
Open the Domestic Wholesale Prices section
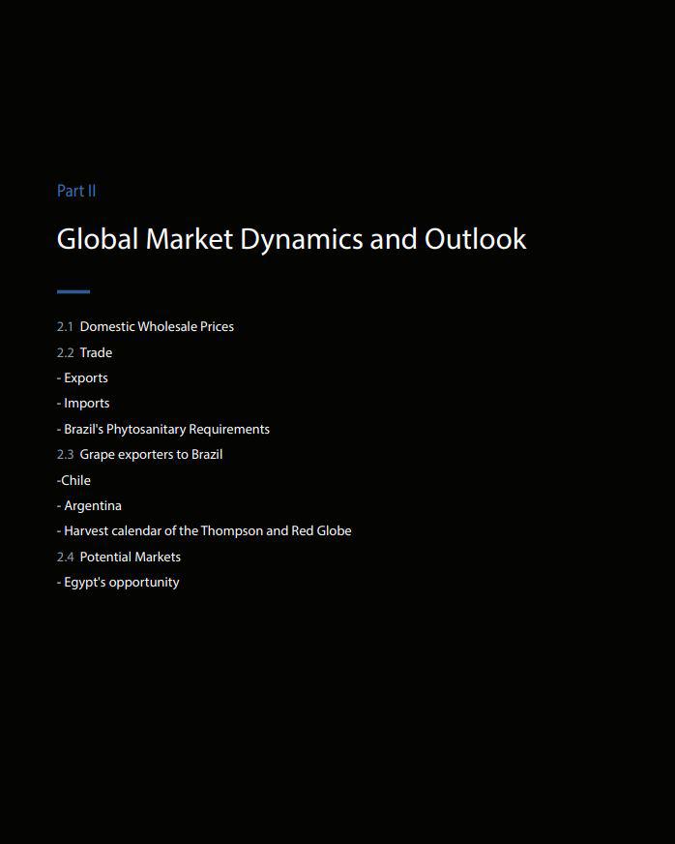click(157, 327)
